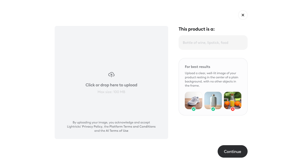Click the "This product is a:" heading

click(197, 29)
